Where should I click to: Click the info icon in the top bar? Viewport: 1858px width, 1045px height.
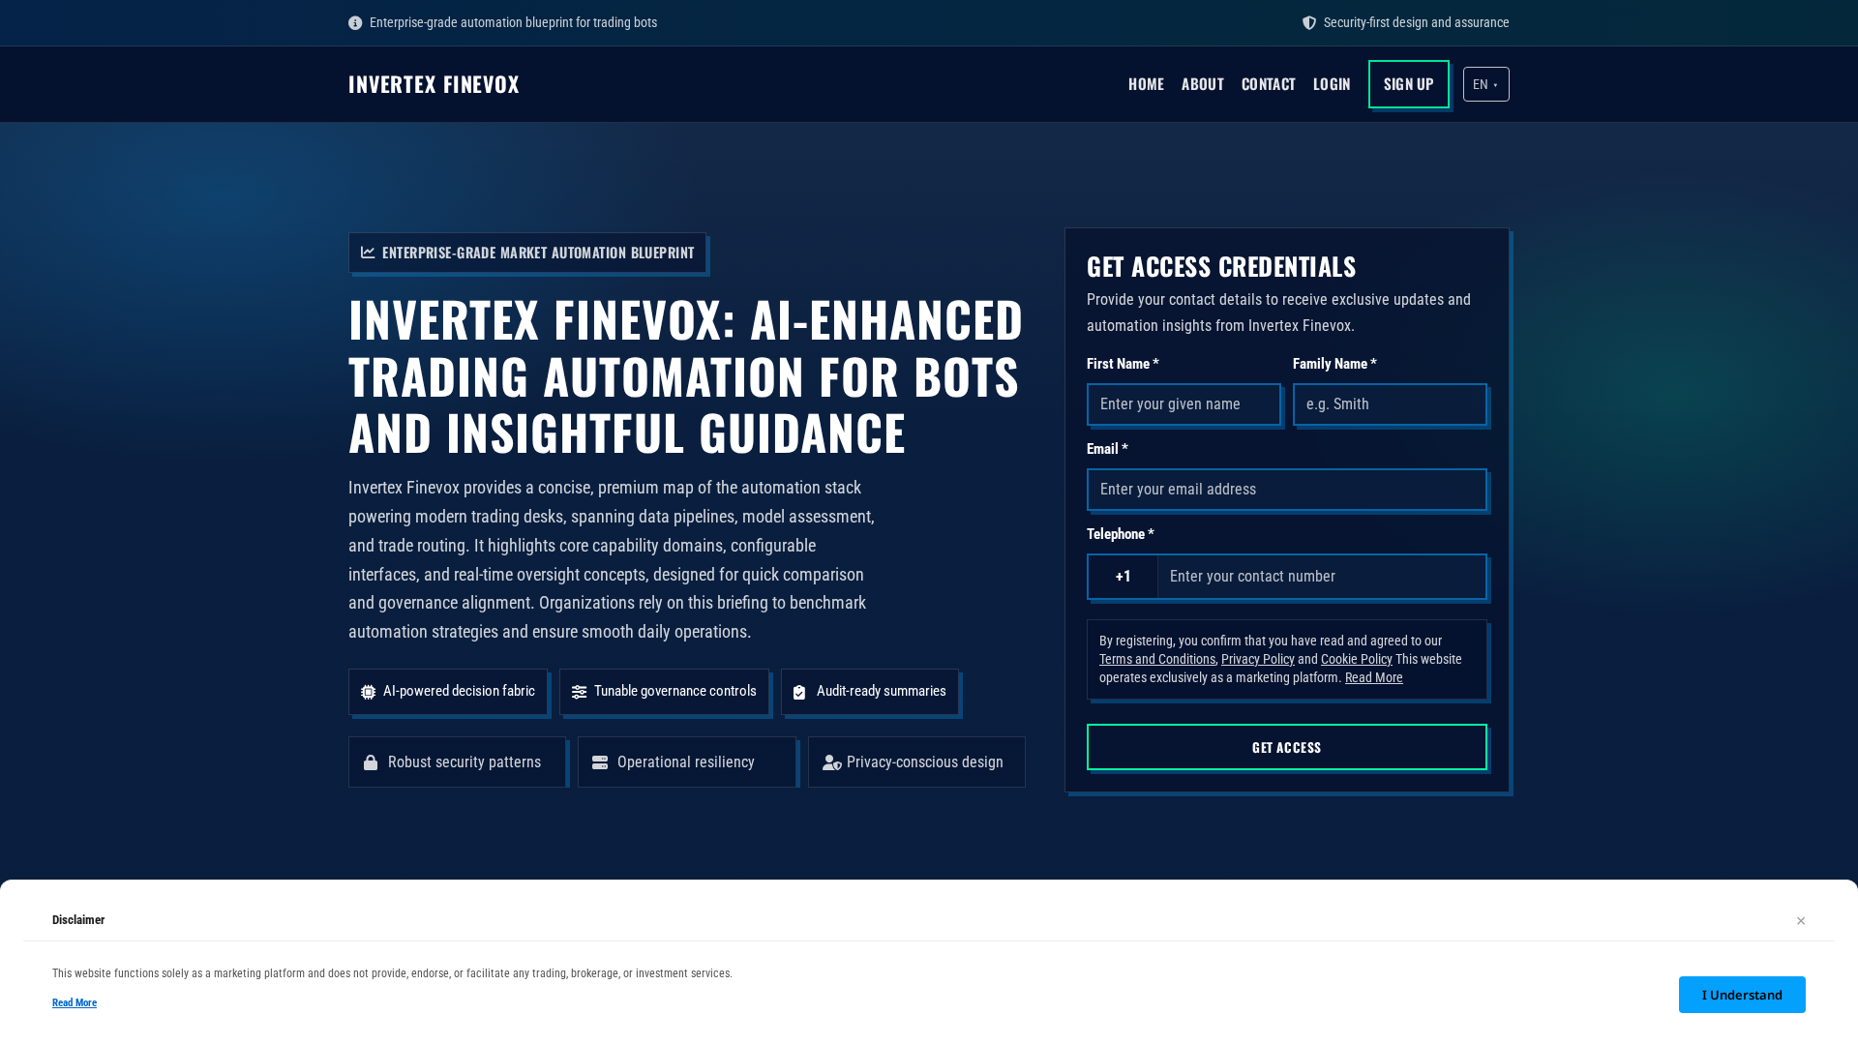(355, 22)
